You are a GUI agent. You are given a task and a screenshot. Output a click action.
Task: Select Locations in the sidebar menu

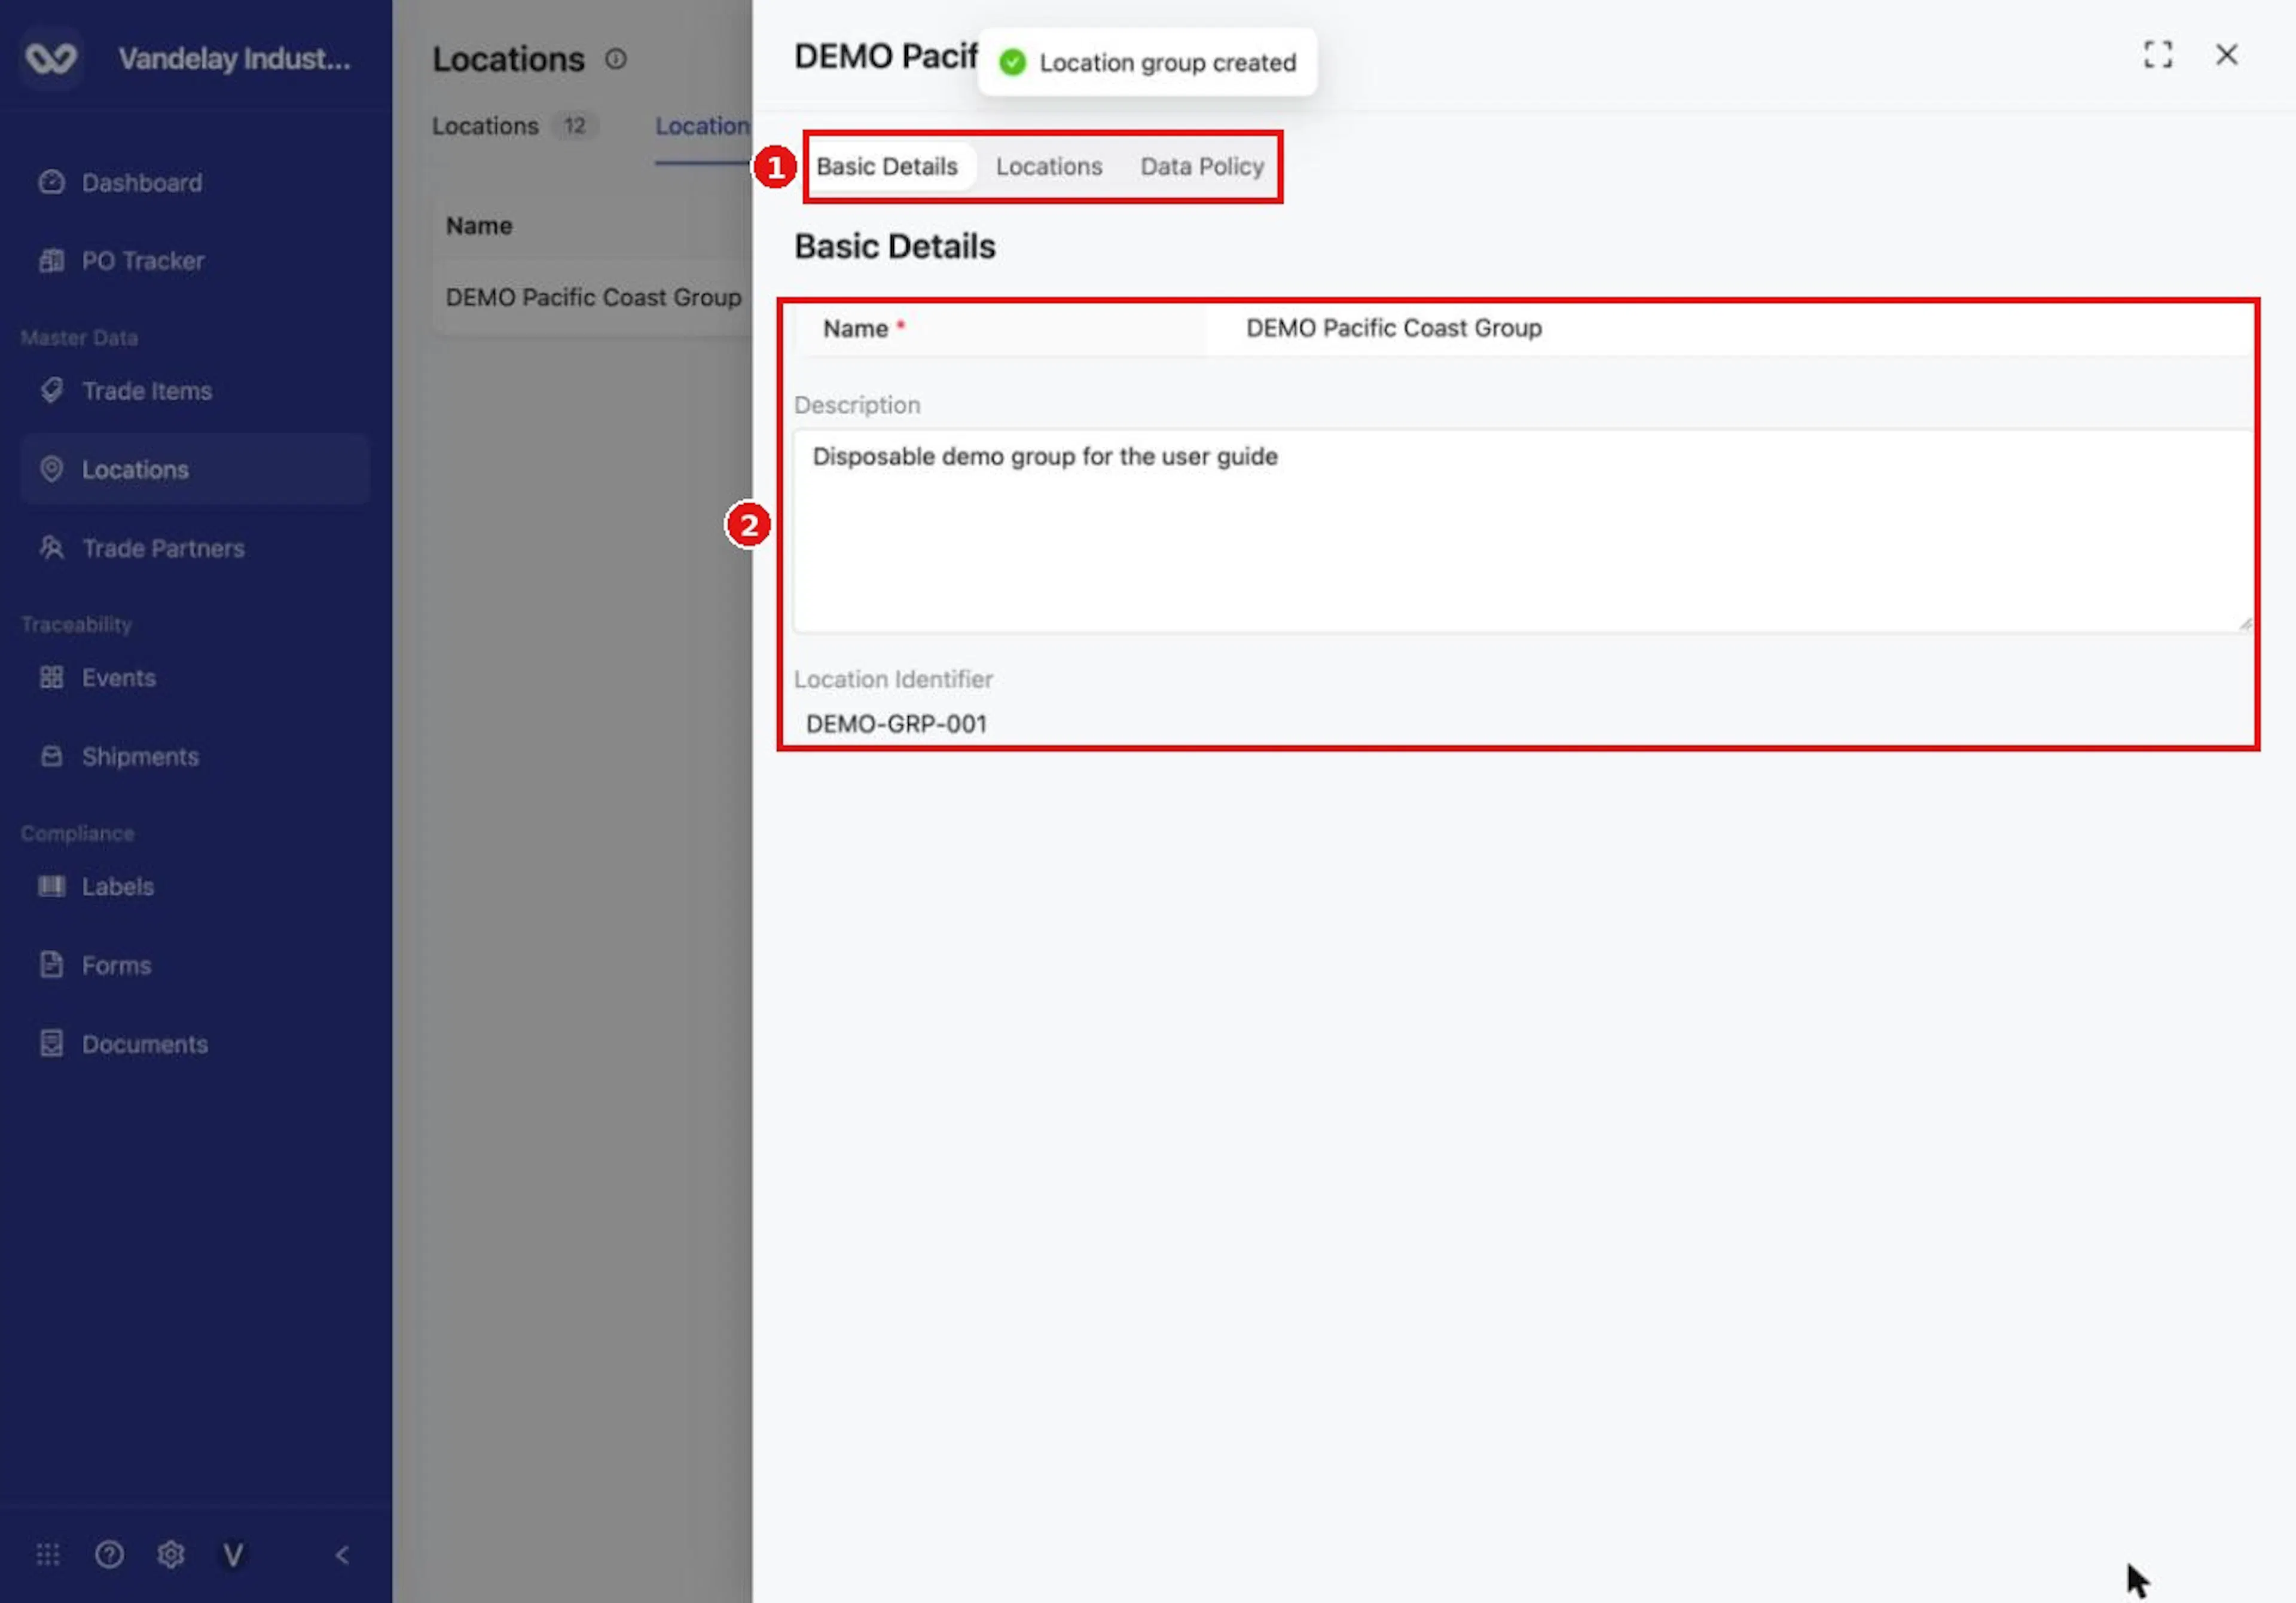195,470
